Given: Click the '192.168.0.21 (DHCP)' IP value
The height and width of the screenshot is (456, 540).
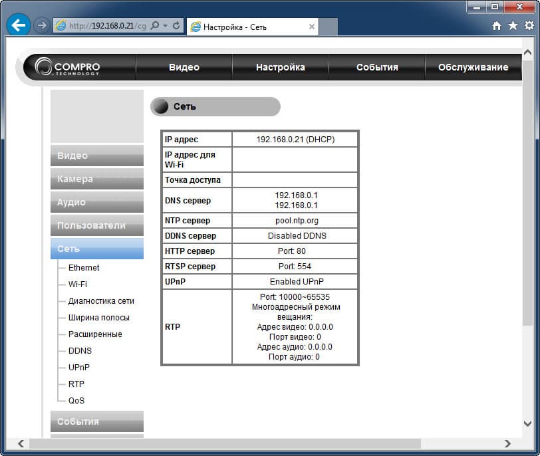Looking at the screenshot, I should 295,140.
